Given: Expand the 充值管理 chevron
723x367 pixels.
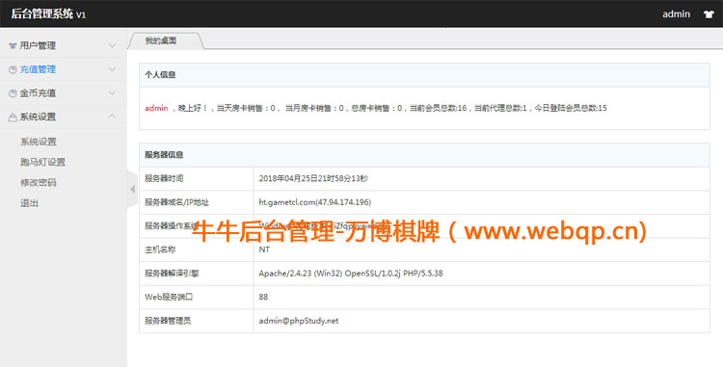Looking at the screenshot, I should point(112,69).
